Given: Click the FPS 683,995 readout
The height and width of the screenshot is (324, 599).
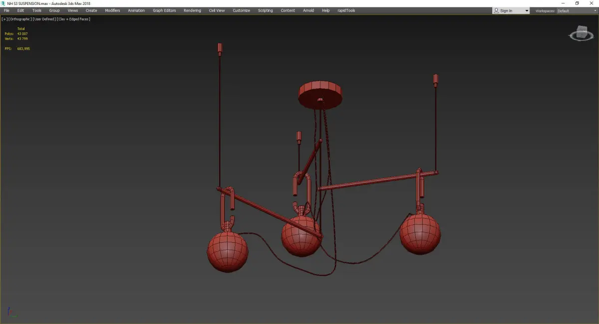Looking at the screenshot, I should 17,48.
